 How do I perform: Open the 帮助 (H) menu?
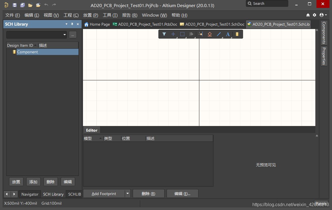(x=179, y=15)
